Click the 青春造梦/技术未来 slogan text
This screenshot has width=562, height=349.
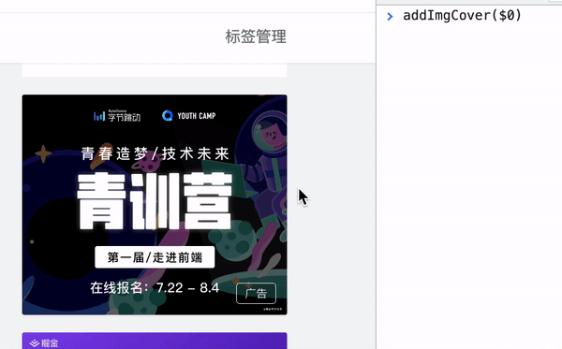(x=155, y=153)
